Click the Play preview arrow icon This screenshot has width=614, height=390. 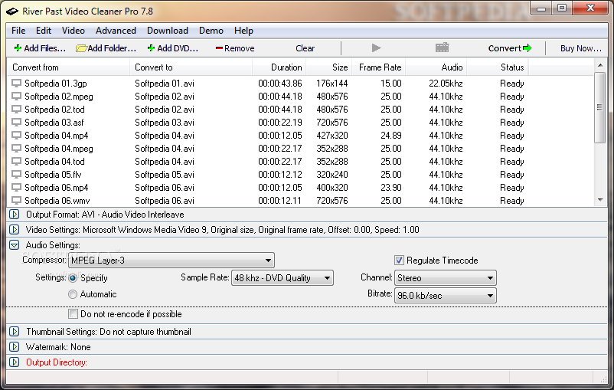pos(377,48)
